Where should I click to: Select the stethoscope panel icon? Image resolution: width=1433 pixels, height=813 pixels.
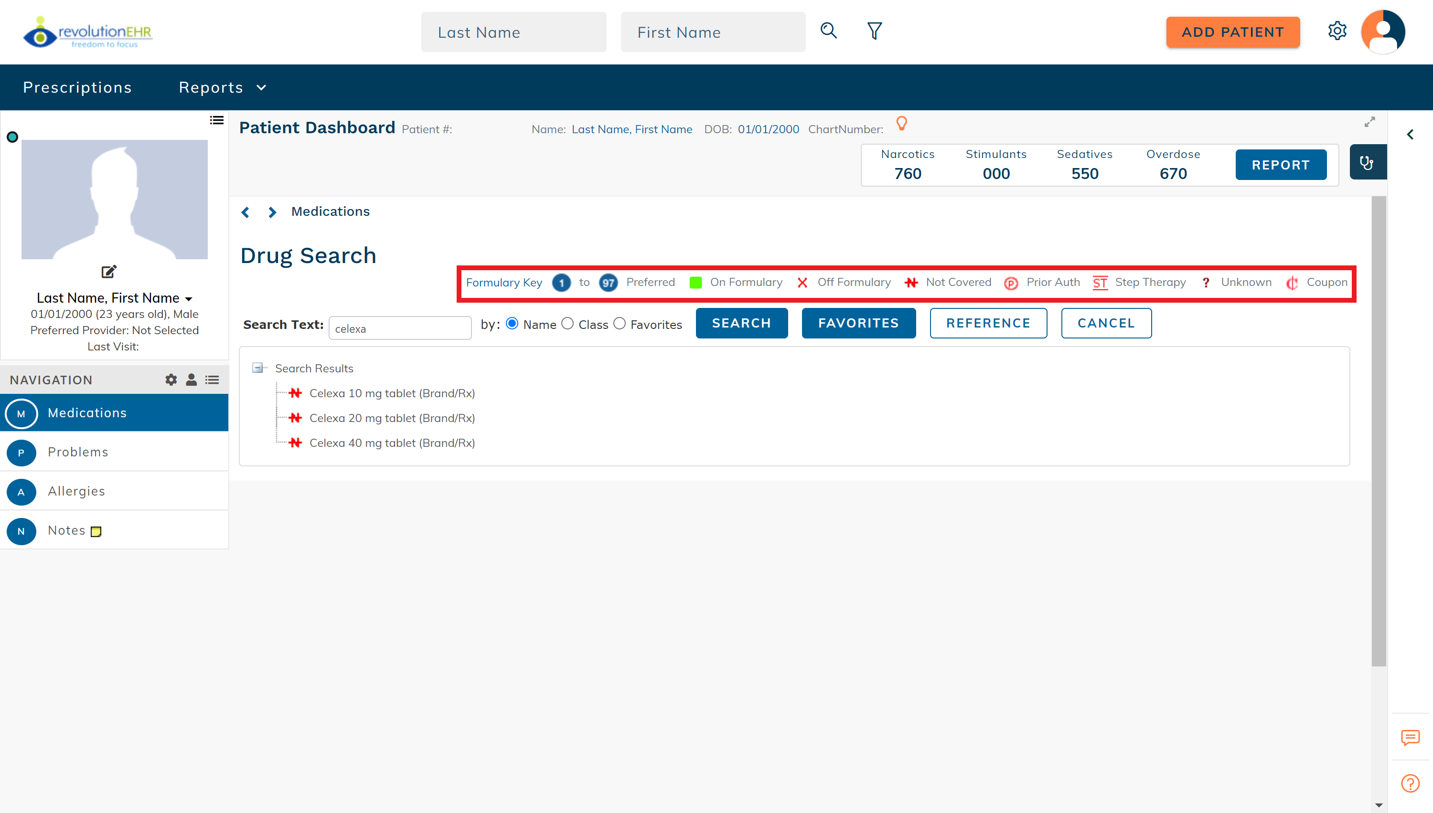click(x=1367, y=162)
